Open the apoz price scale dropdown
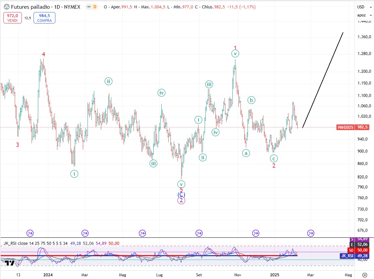 pyautogui.click(x=364, y=15)
